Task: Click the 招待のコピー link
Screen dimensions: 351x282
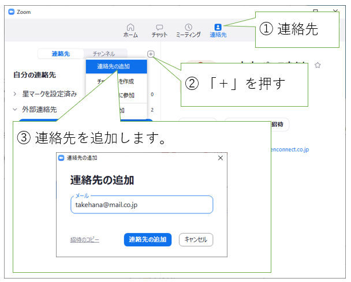Action: pos(85,239)
